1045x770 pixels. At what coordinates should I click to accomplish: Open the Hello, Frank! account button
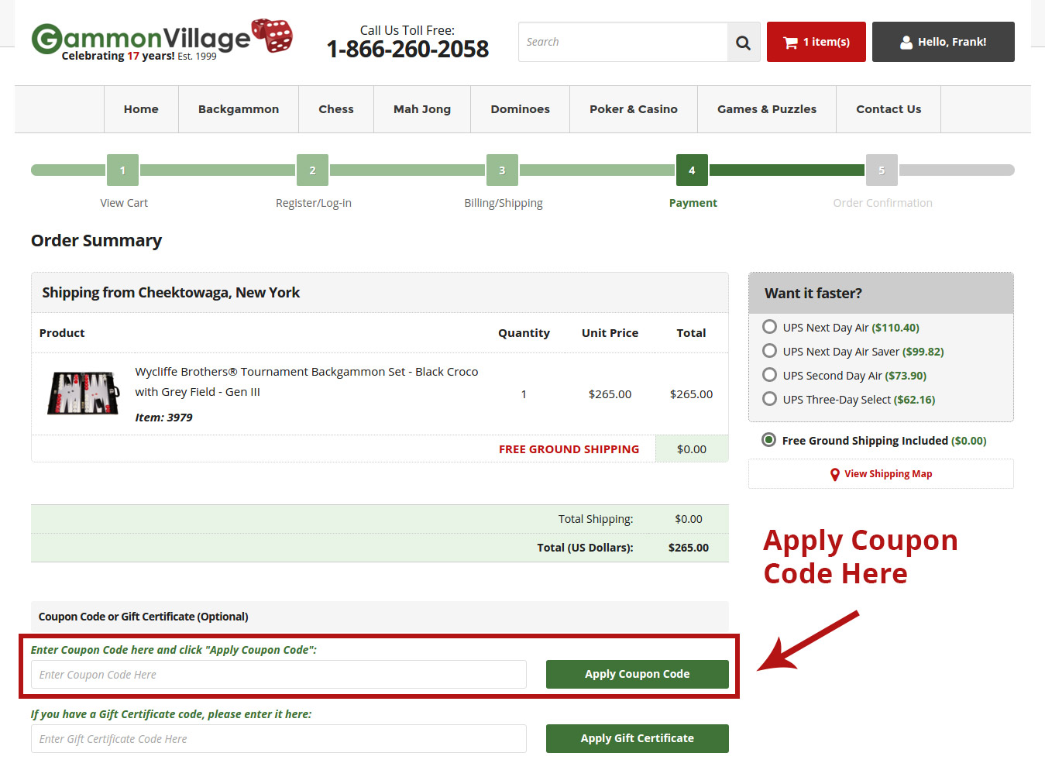[944, 42]
